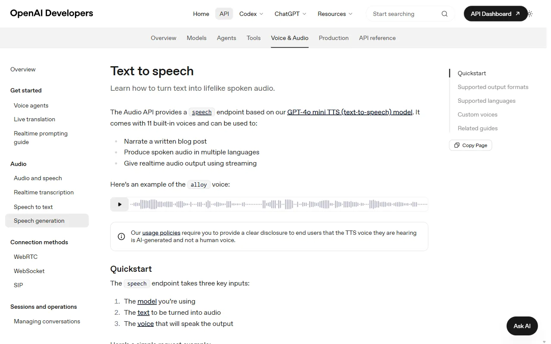Open the SIP connection page

coord(18,285)
